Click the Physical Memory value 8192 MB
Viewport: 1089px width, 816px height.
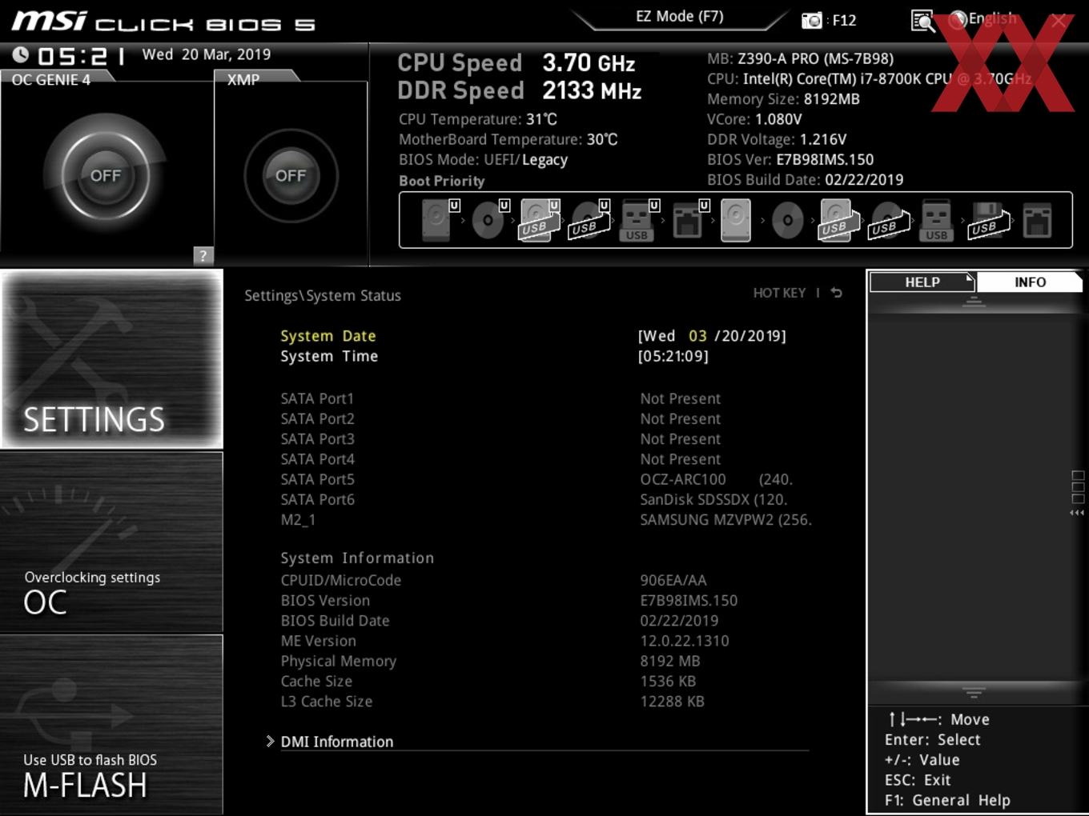(670, 661)
